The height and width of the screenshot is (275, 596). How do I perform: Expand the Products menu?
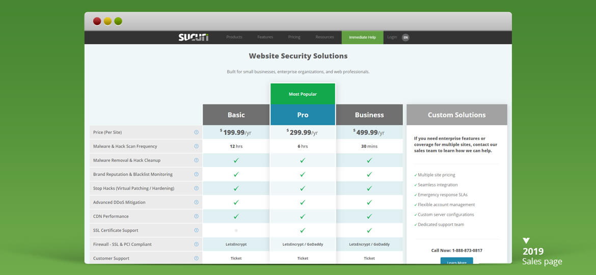pos(234,37)
